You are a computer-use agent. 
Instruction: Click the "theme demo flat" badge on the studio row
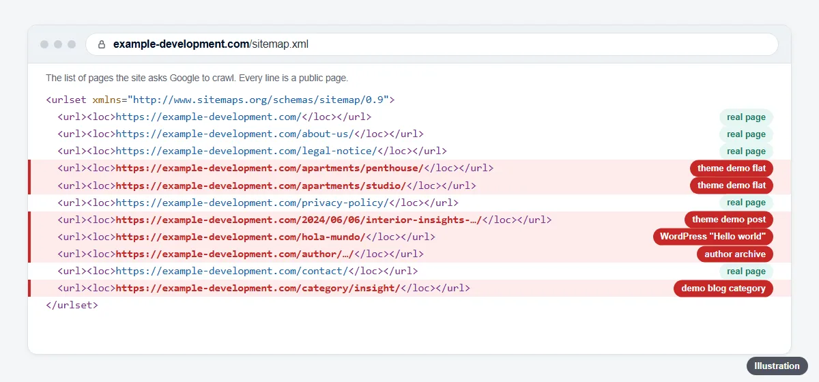[x=732, y=186]
